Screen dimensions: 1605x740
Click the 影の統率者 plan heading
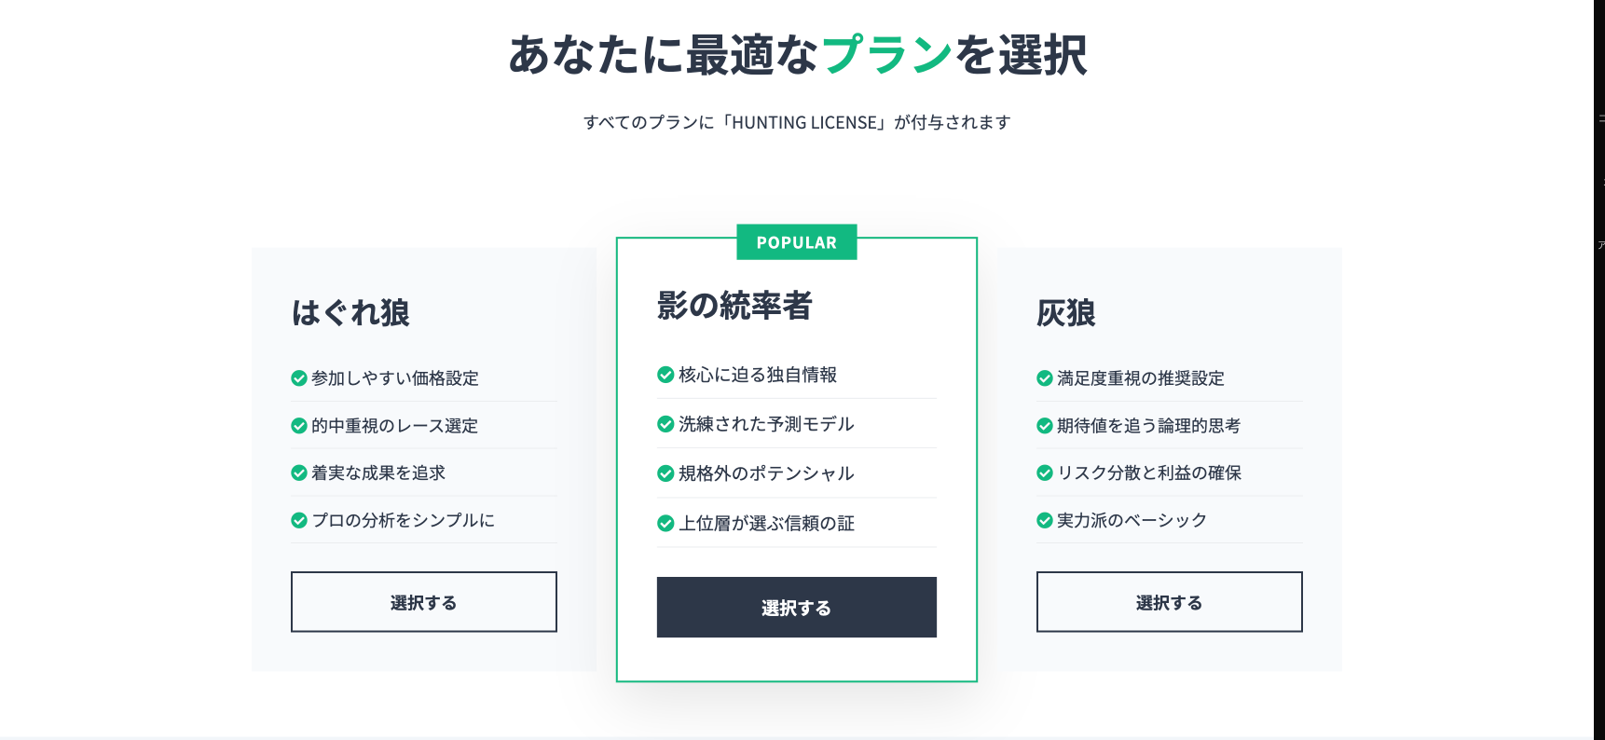(734, 306)
